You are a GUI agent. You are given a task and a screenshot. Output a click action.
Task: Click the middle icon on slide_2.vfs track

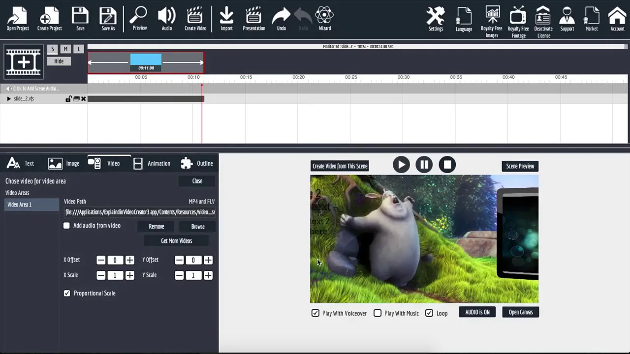(76, 99)
